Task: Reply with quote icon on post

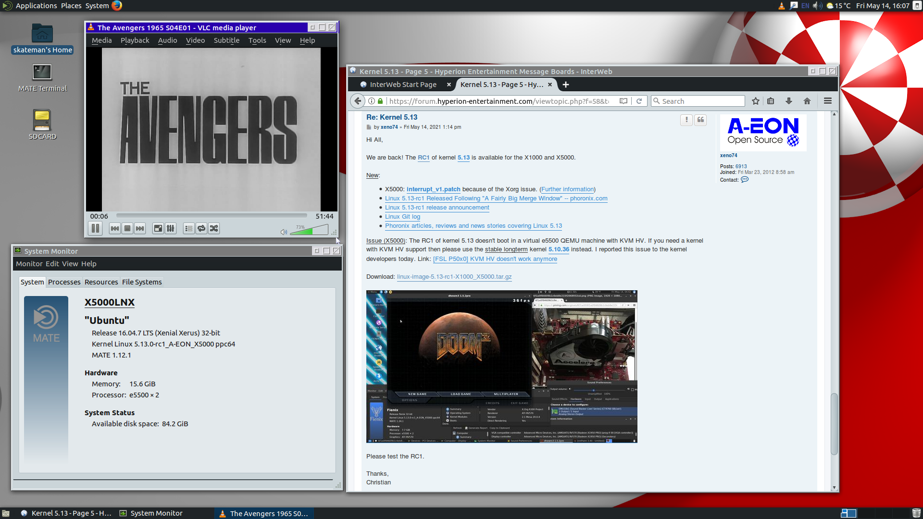Action: coord(701,120)
